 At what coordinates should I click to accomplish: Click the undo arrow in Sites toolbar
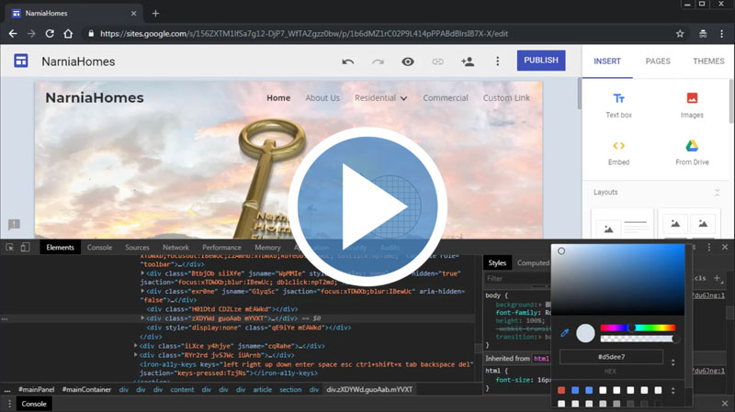pos(347,61)
